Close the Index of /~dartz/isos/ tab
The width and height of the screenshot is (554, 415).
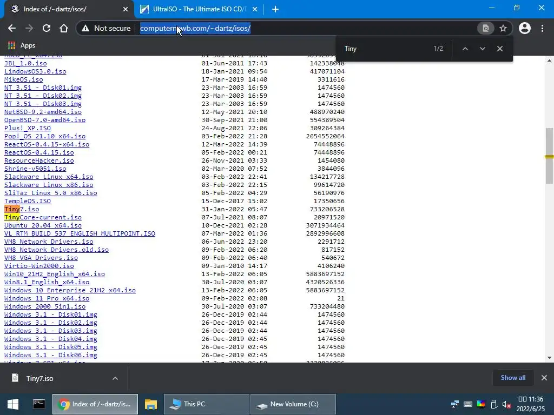[126, 9]
